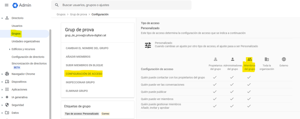Screen dimensions: 300x119
Task: Toggle owners check for Quién puede ver miembros
Action: [215, 99]
